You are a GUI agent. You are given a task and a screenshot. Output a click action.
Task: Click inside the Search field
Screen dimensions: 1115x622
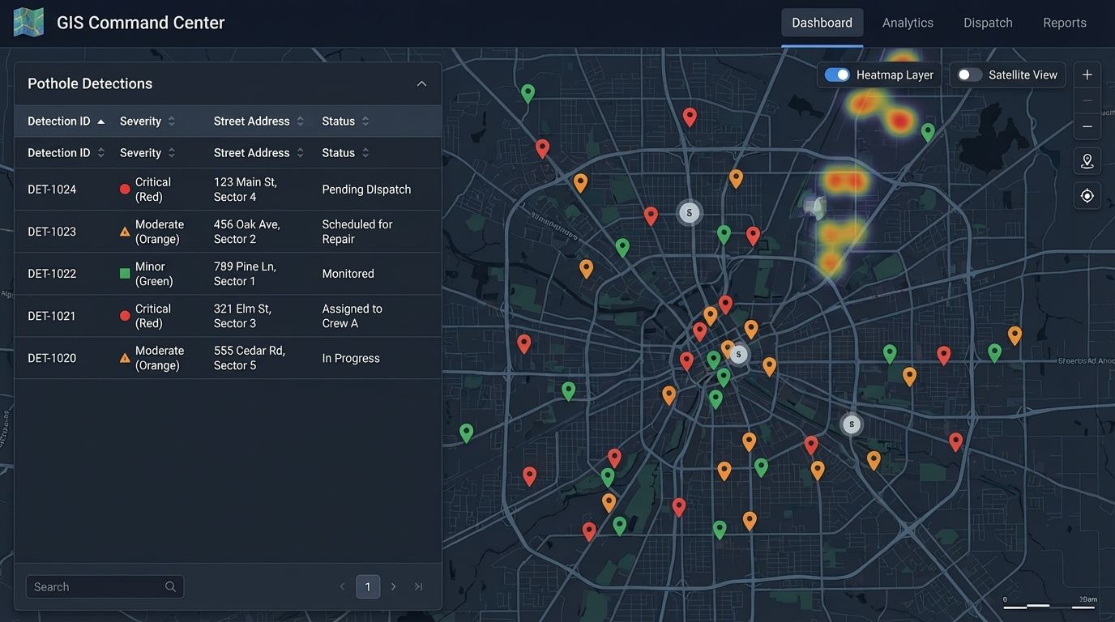[89, 586]
